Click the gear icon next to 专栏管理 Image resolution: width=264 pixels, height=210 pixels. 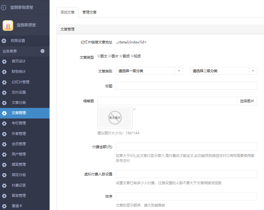tap(4, 123)
